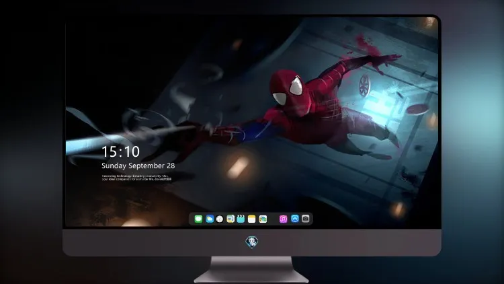Viewport: 504px width, 284px height.
Task: Select the Sunday September 28 date text
Action: click(138, 166)
